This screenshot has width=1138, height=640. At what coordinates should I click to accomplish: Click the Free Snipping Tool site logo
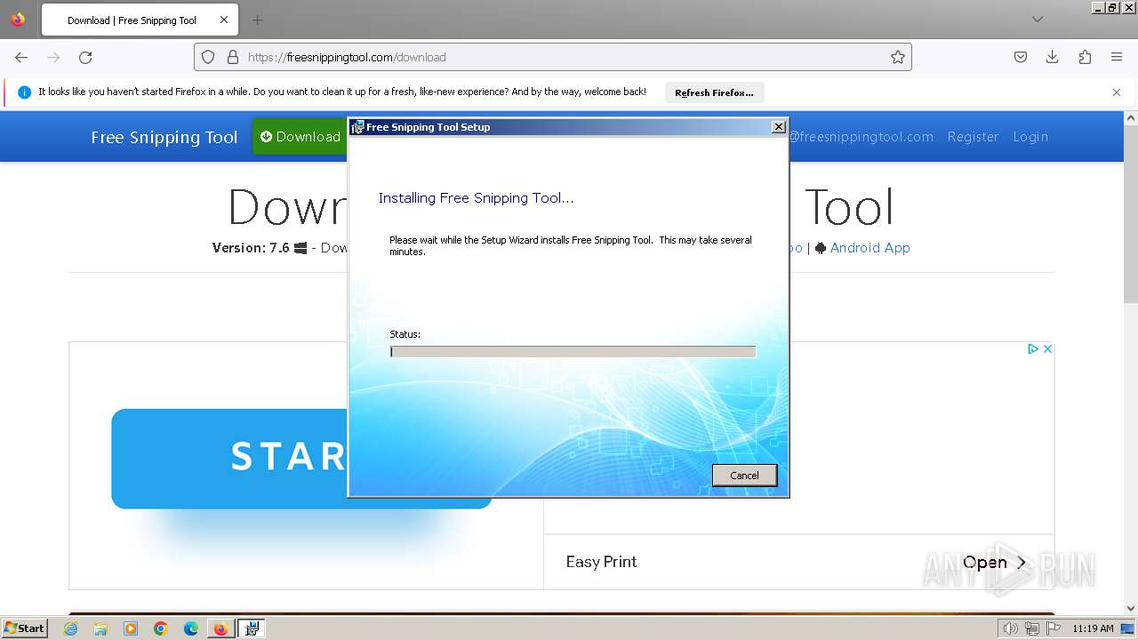pos(164,137)
